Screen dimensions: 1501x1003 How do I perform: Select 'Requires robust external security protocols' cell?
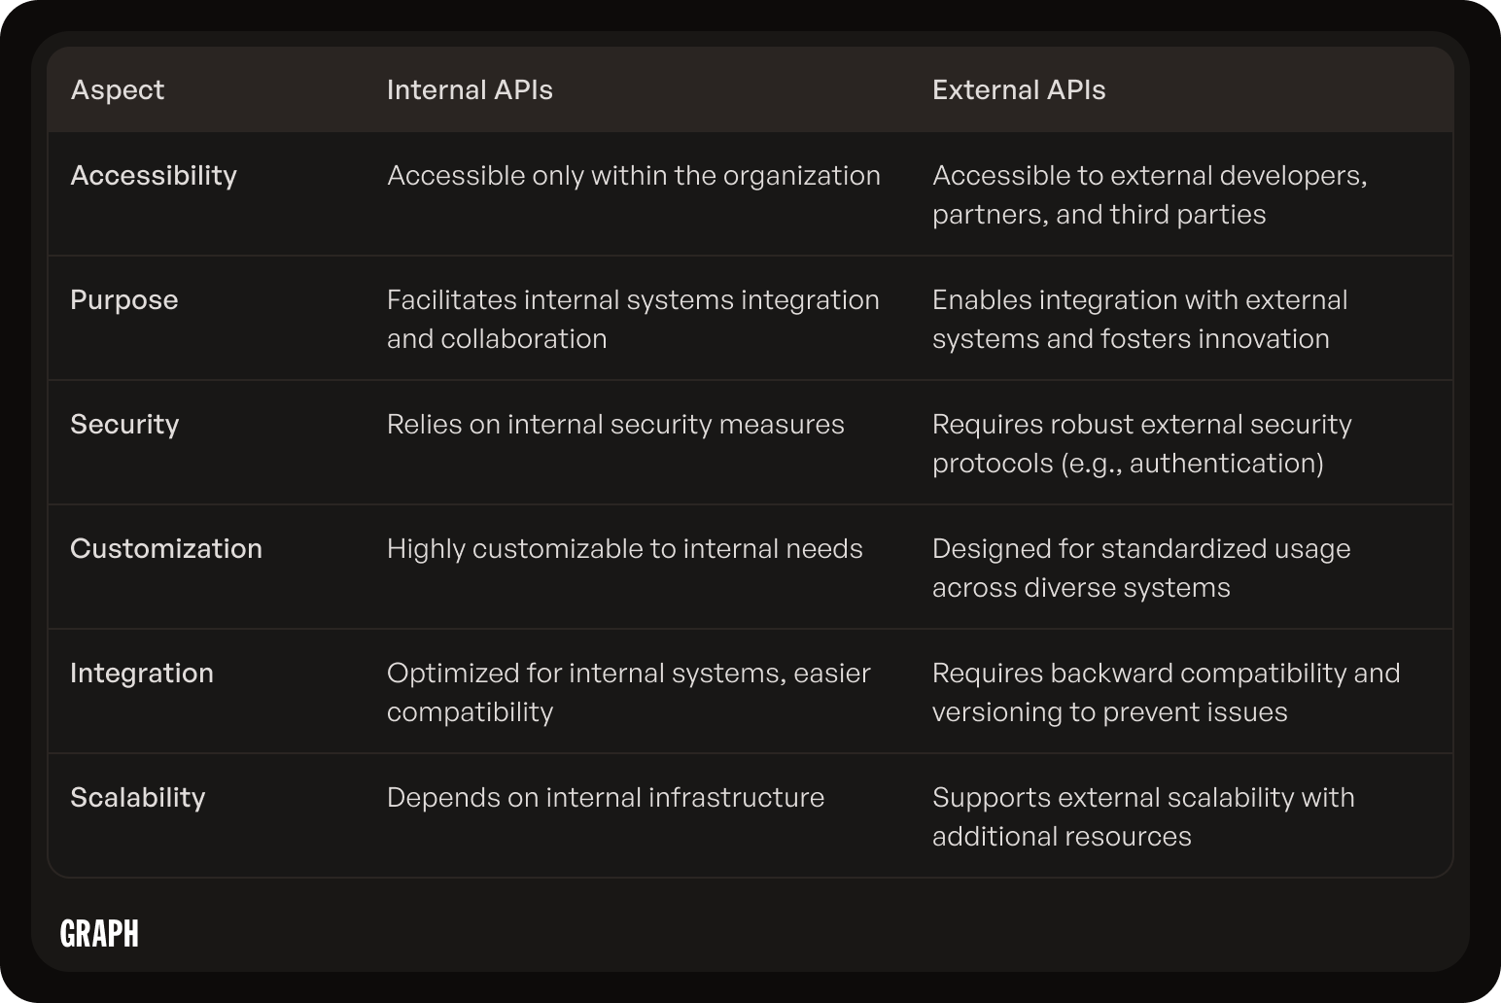pos(1142,443)
